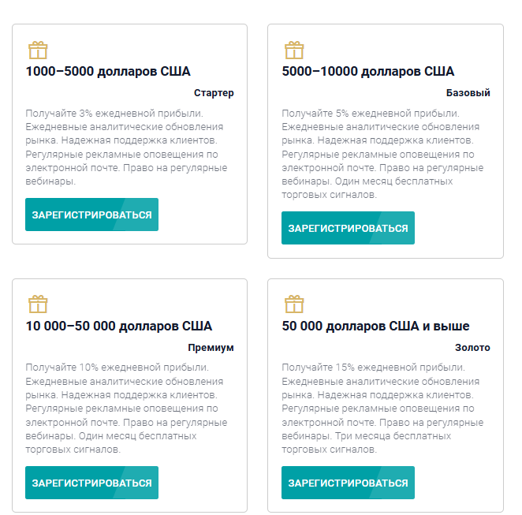This screenshot has width=522, height=515.
Task: Click the gift icon on the Стартер card
Action: tap(38, 50)
